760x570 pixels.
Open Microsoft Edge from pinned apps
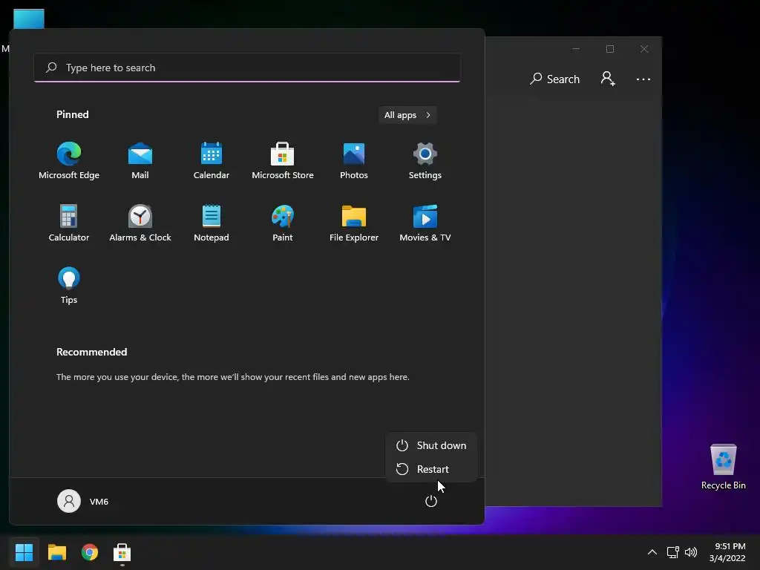pyautogui.click(x=69, y=160)
